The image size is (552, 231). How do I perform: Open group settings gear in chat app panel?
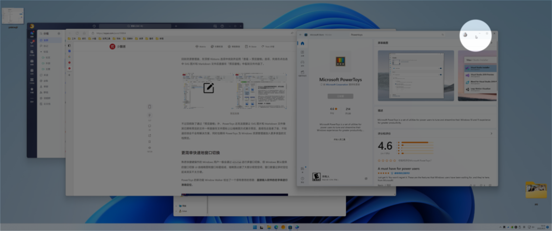[59, 33]
